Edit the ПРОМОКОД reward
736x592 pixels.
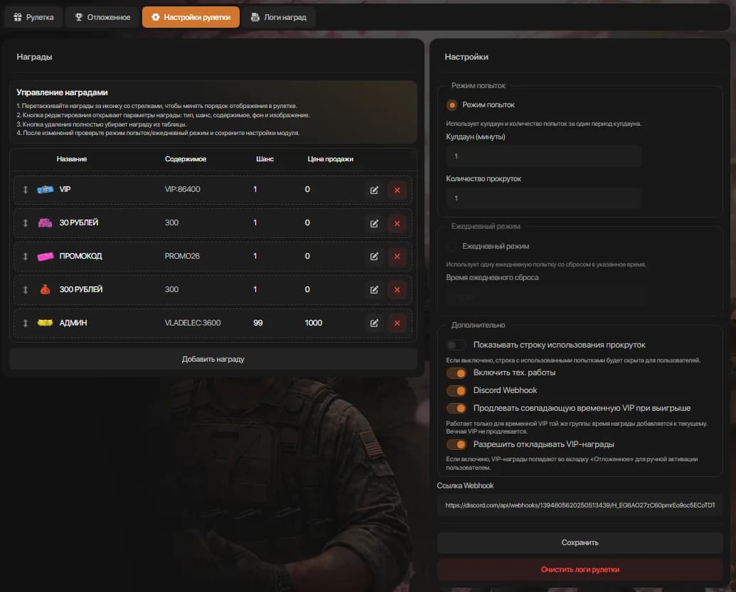tap(374, 257)
